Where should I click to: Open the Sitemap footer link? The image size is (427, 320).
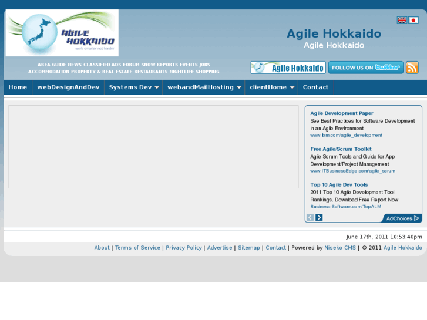coord(249,248)
